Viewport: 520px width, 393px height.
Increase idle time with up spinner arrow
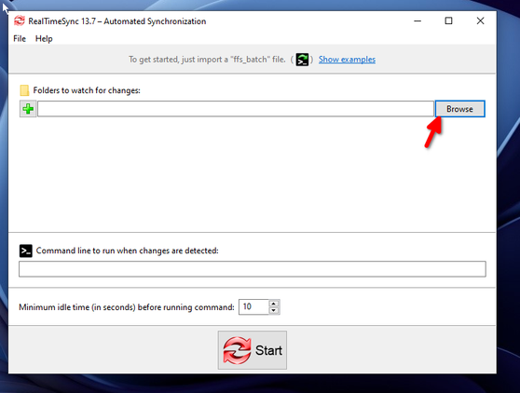(274, 304)
